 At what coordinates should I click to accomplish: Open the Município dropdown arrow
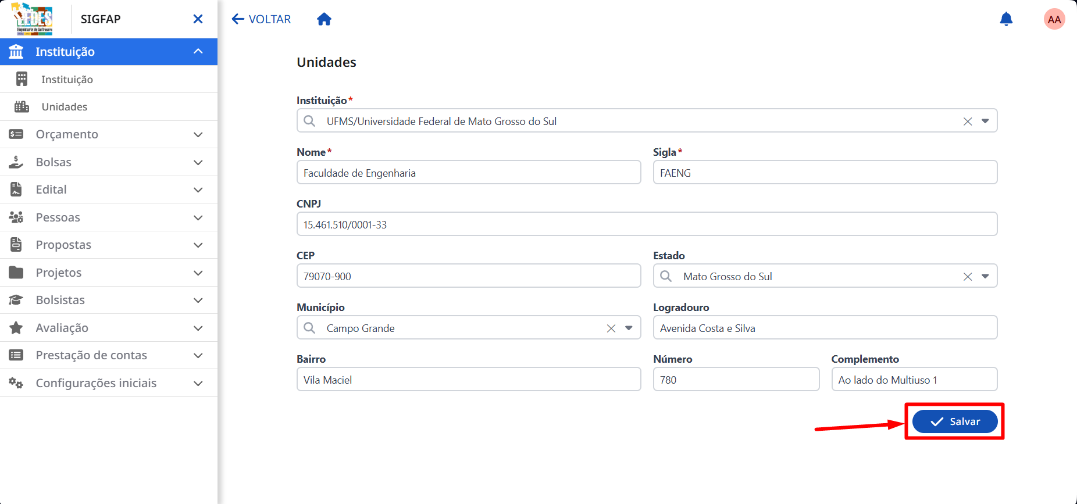coord(629,328)
